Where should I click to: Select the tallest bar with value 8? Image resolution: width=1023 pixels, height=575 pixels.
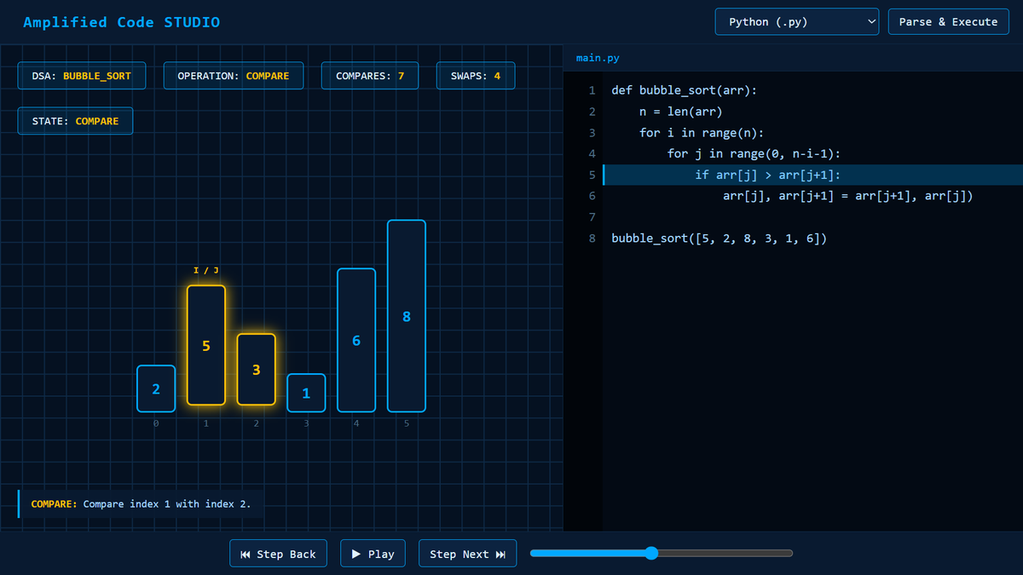click(407, 316)
